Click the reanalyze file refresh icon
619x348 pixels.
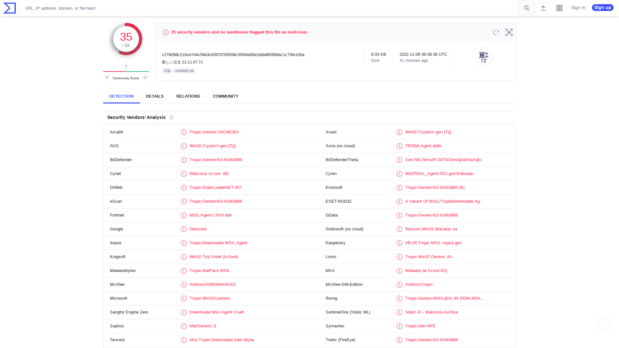pos(496,32)
